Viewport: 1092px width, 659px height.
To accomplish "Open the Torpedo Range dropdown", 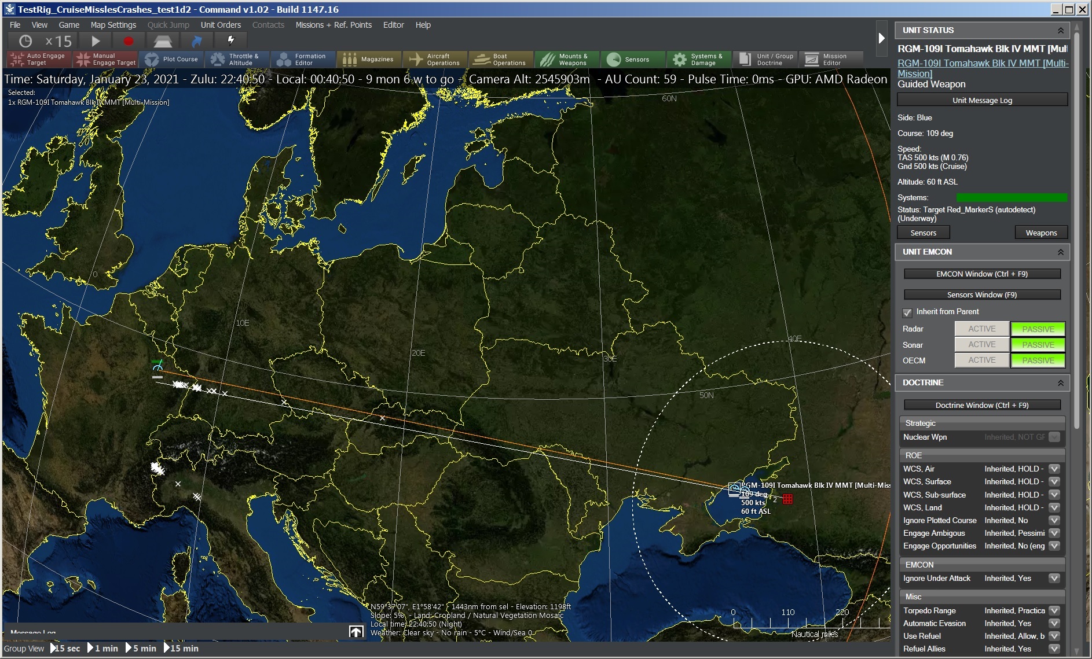I will tap(1054, 610).
